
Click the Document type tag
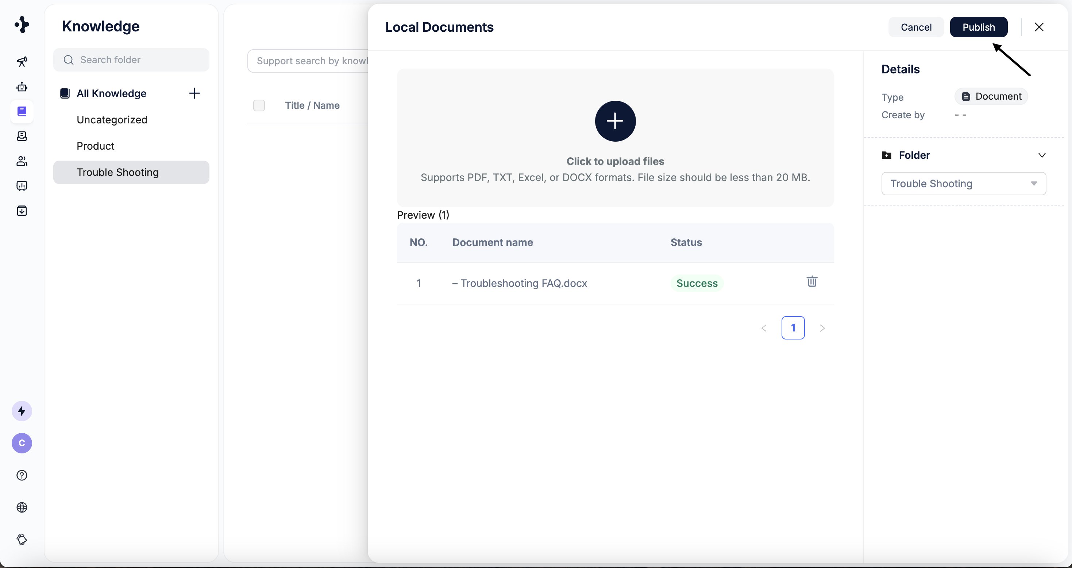pos(991,97)
